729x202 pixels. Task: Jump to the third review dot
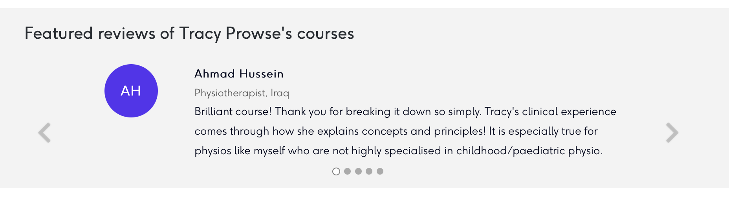pos(358,171)
